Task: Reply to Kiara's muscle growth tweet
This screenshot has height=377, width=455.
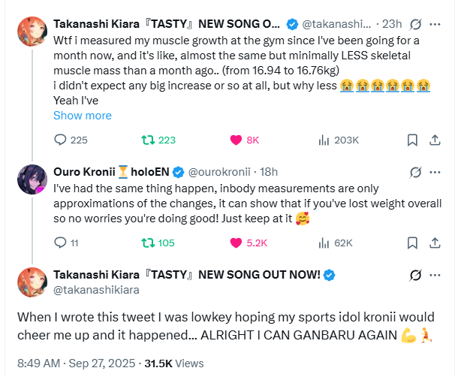Action: (62, 140)
